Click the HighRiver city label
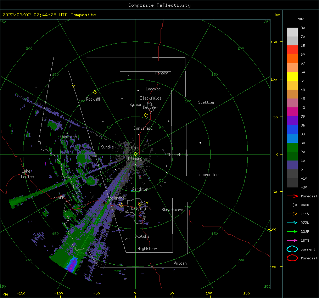This screenshot has height=298, width=319. pos(147,249)
